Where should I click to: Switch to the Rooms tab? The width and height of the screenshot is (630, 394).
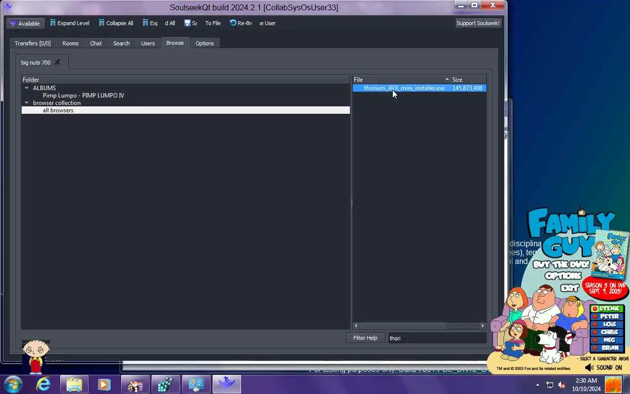pyautogui.click(x=70, y=43)
